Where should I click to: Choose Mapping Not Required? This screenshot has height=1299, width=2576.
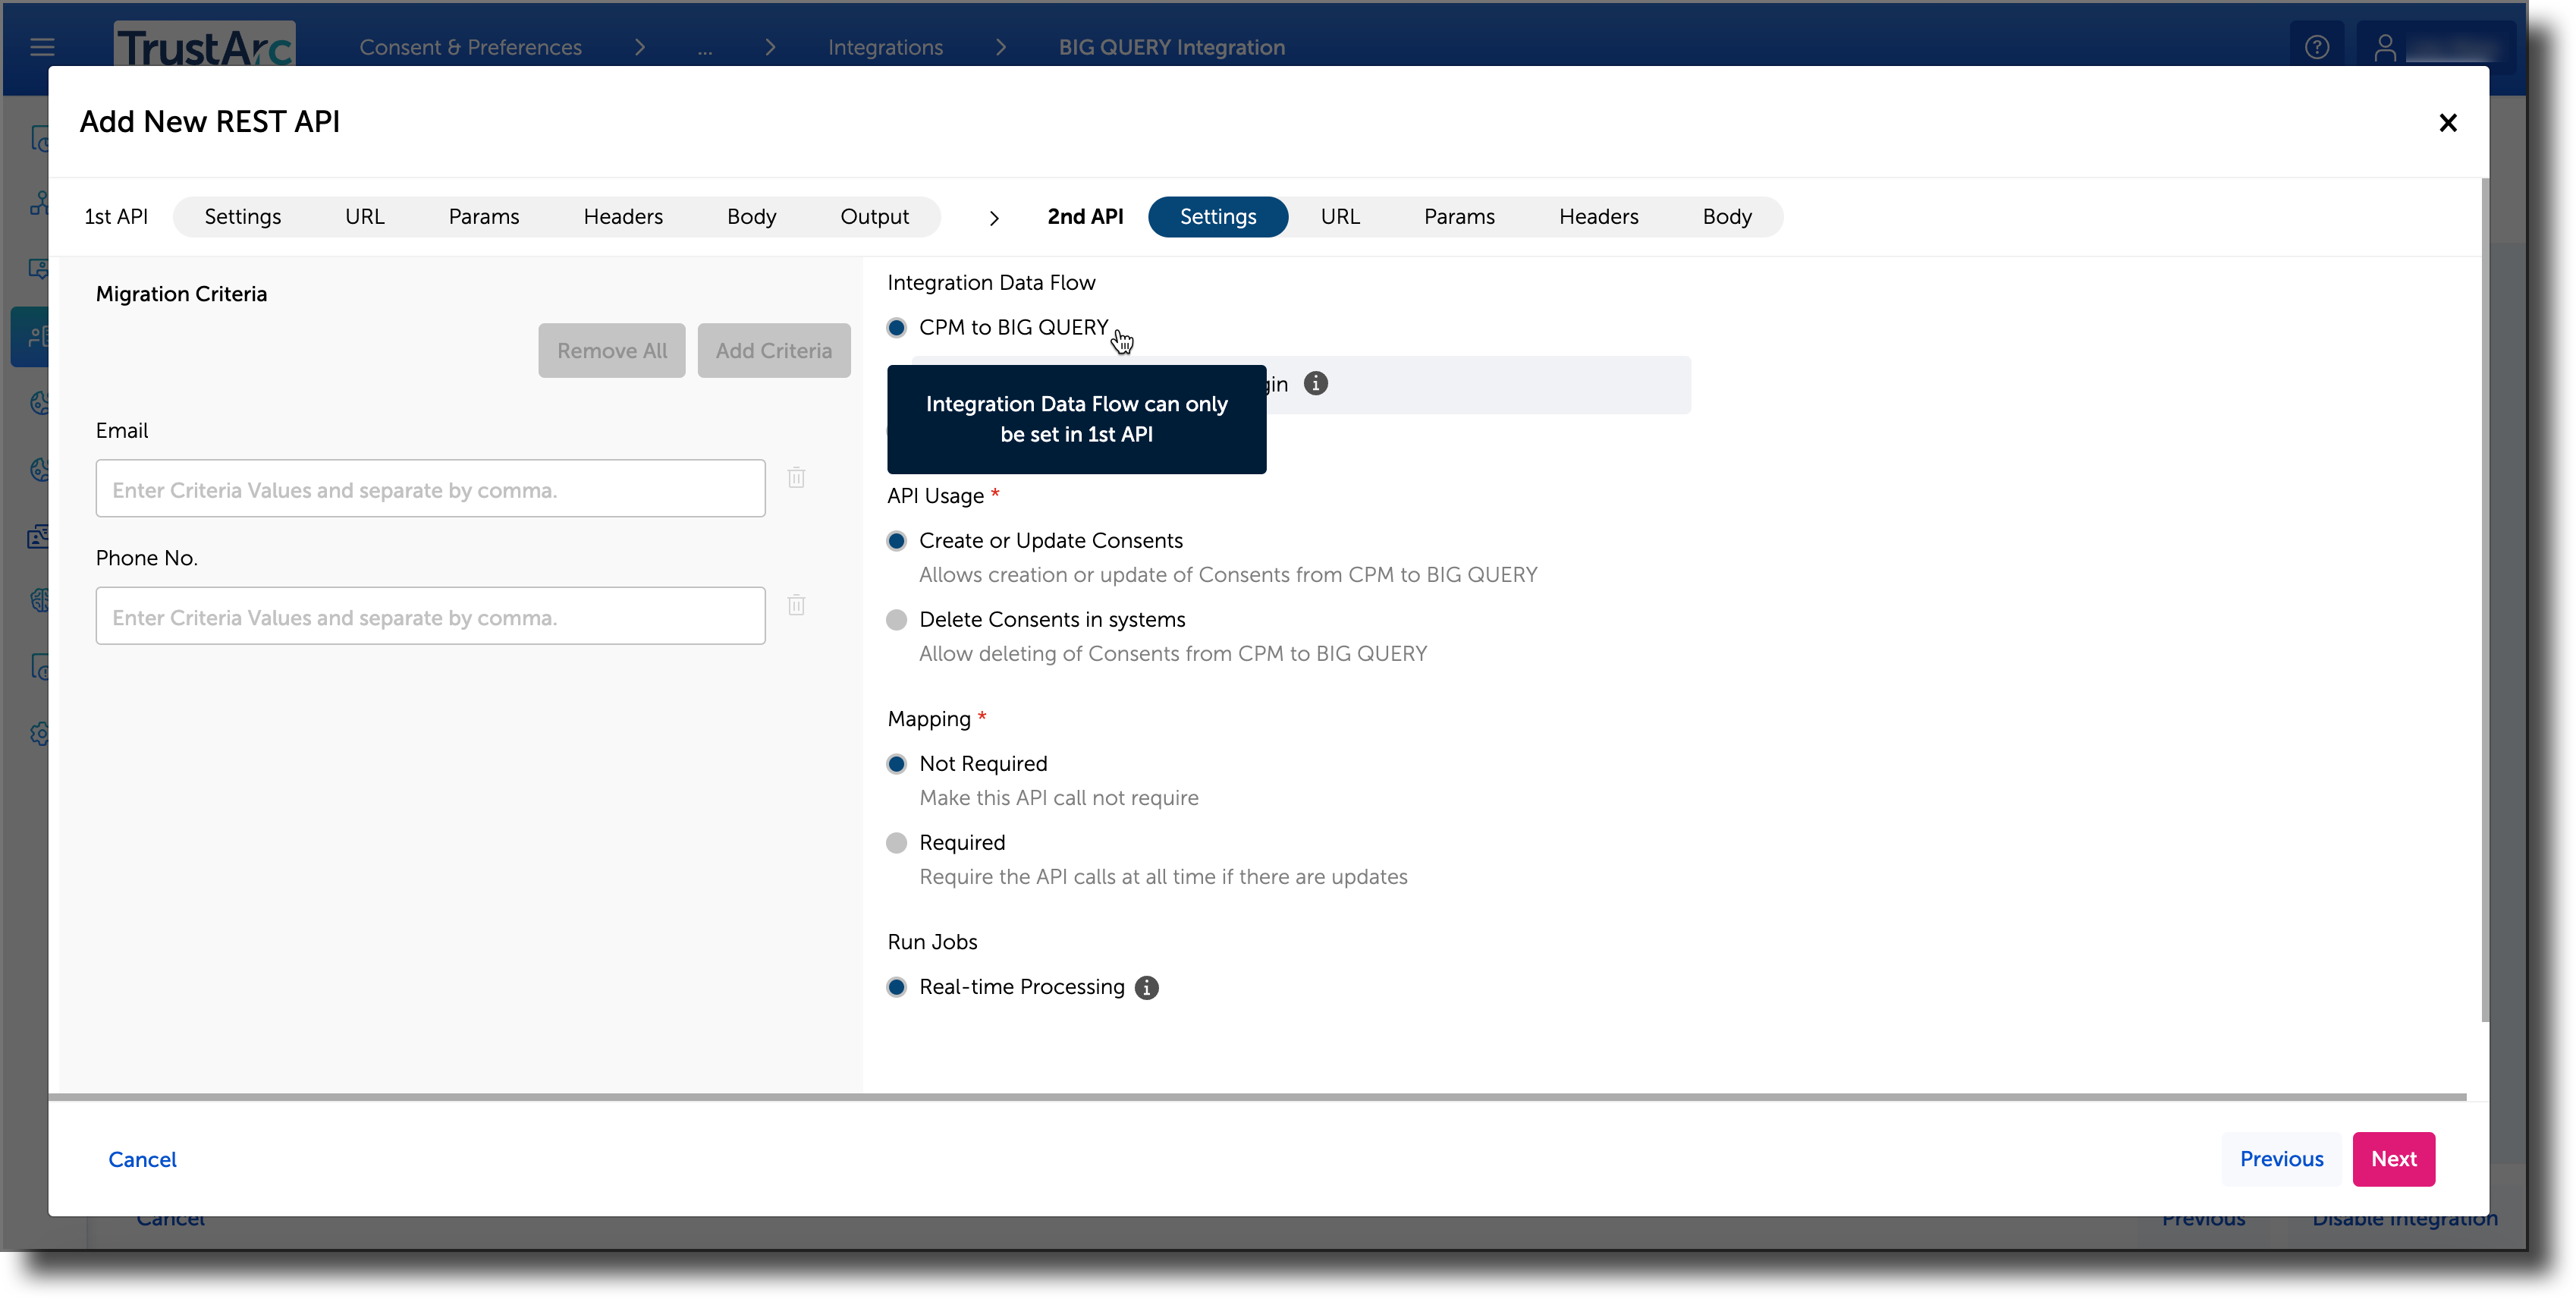896,764
